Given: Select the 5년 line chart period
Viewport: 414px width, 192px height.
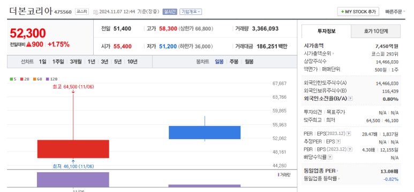Looking at the screenshot, I should tap(118, 62).
